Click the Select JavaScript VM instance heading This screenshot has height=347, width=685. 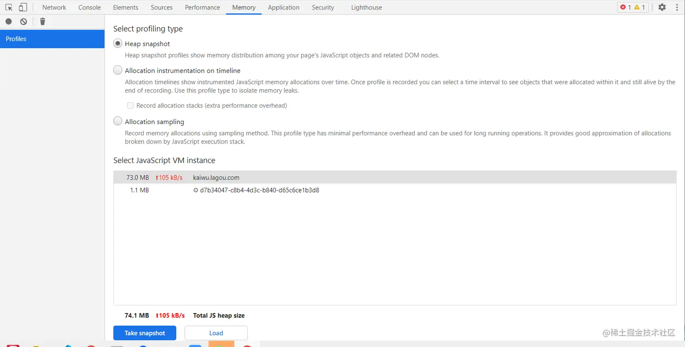(x=164, y=160)
